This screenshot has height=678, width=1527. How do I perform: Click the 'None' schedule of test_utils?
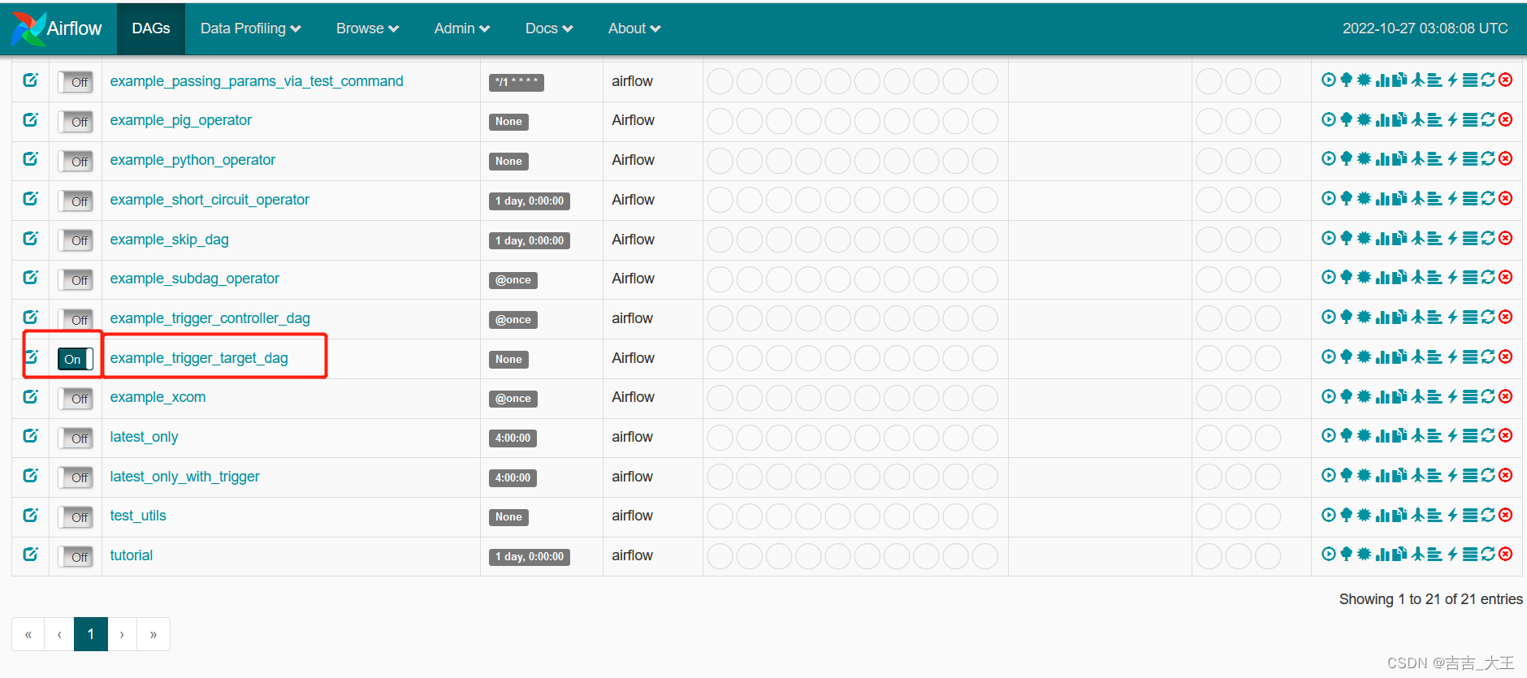click(x=508, y=517)
